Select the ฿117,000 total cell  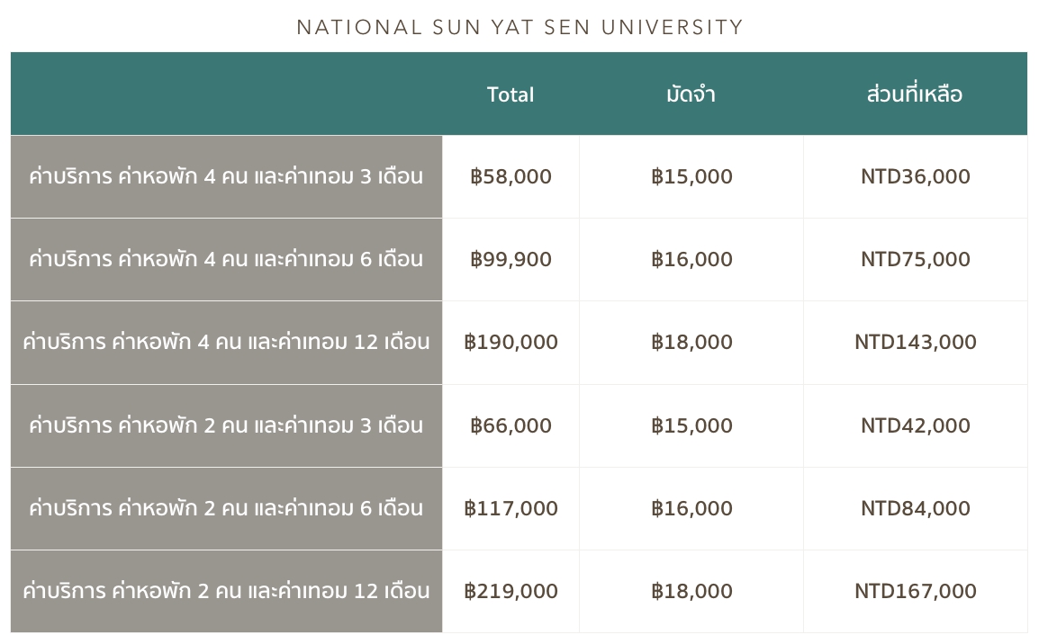510,508
